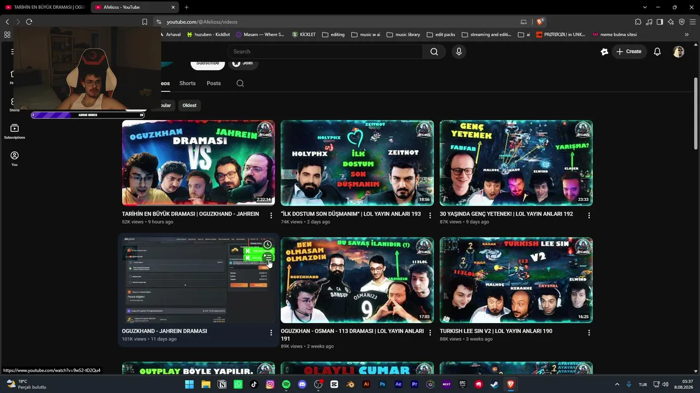This screenshot has width=700, height=393.
Task: Open the İLK DOSTUM SON DÜŞMANIM video thumbnail
Action: pyautogui.click(x=357, y=163)
